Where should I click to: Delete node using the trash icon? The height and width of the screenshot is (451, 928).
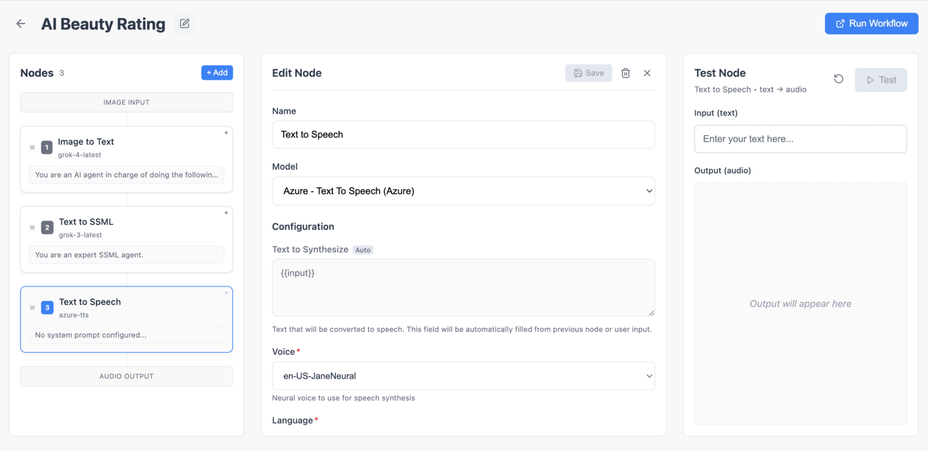625,73
